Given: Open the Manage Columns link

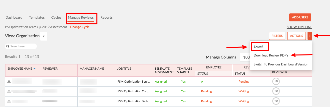Looking at the screenshot, I should 221,57.
